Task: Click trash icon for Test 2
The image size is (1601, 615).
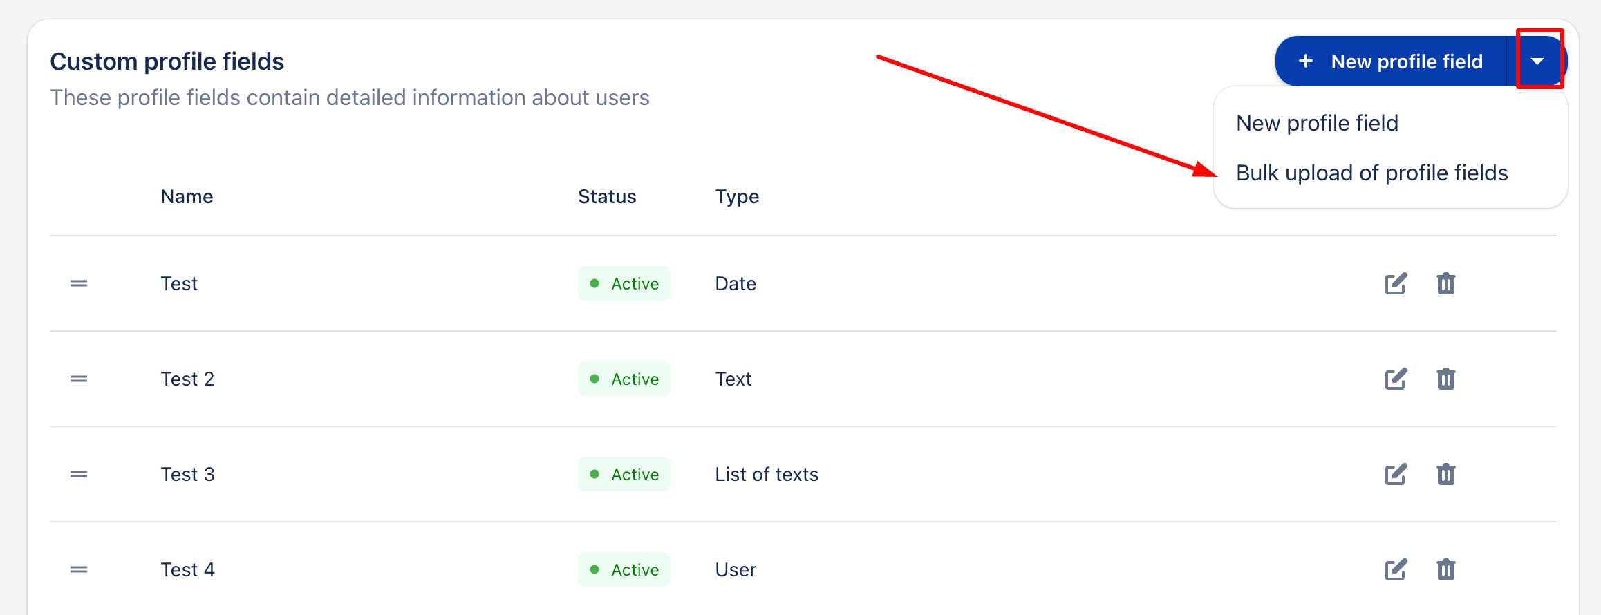Action: pos(1445,379)
